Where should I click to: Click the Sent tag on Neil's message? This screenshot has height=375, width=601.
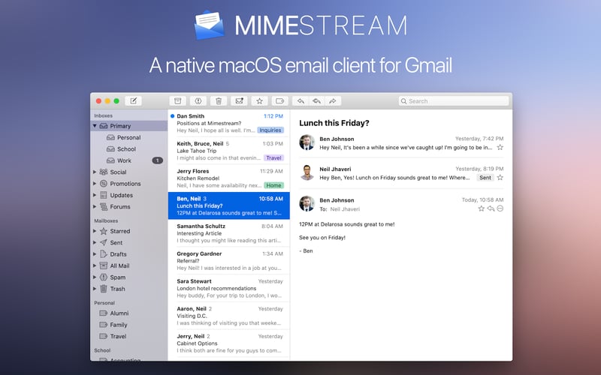(485, 178)
